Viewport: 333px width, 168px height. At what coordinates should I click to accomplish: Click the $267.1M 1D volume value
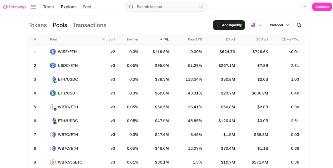(227, 65)
